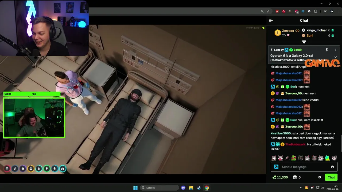Collapse the chat panel with the arrow icon
342x192 pixels.
pyautogui.click(x=271, y=21)
